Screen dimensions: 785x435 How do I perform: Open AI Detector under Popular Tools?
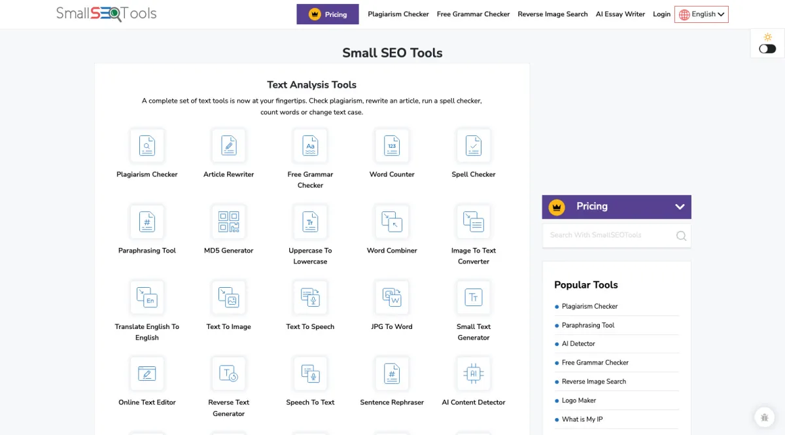tap(578, 343)
